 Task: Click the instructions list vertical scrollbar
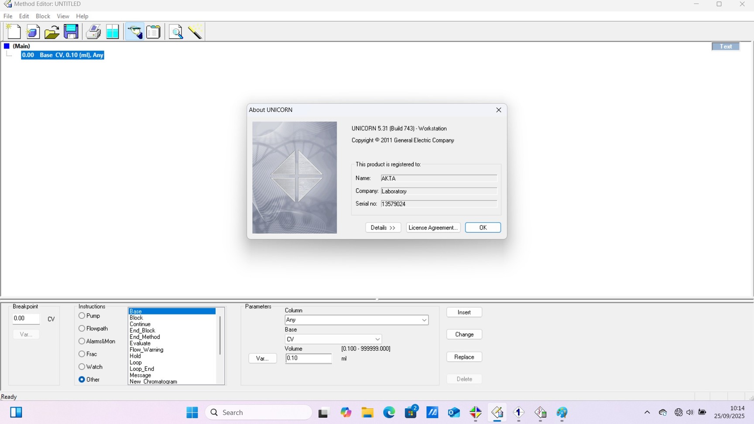coord(220,336)
